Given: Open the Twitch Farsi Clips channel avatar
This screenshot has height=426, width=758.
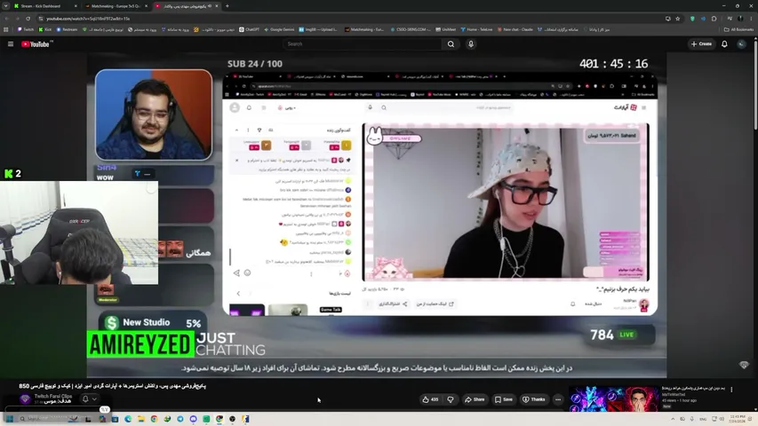Looking at the screenshot, I should click(25, 399).
